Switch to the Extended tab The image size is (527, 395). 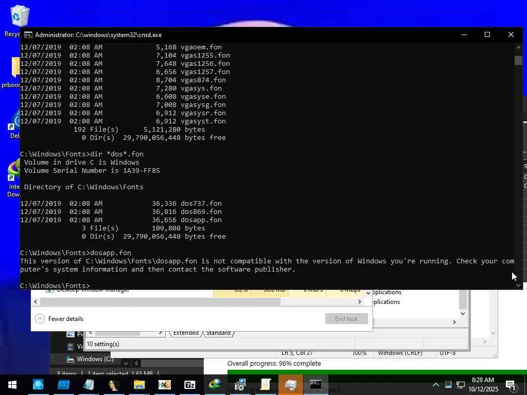tap(186, 333)
